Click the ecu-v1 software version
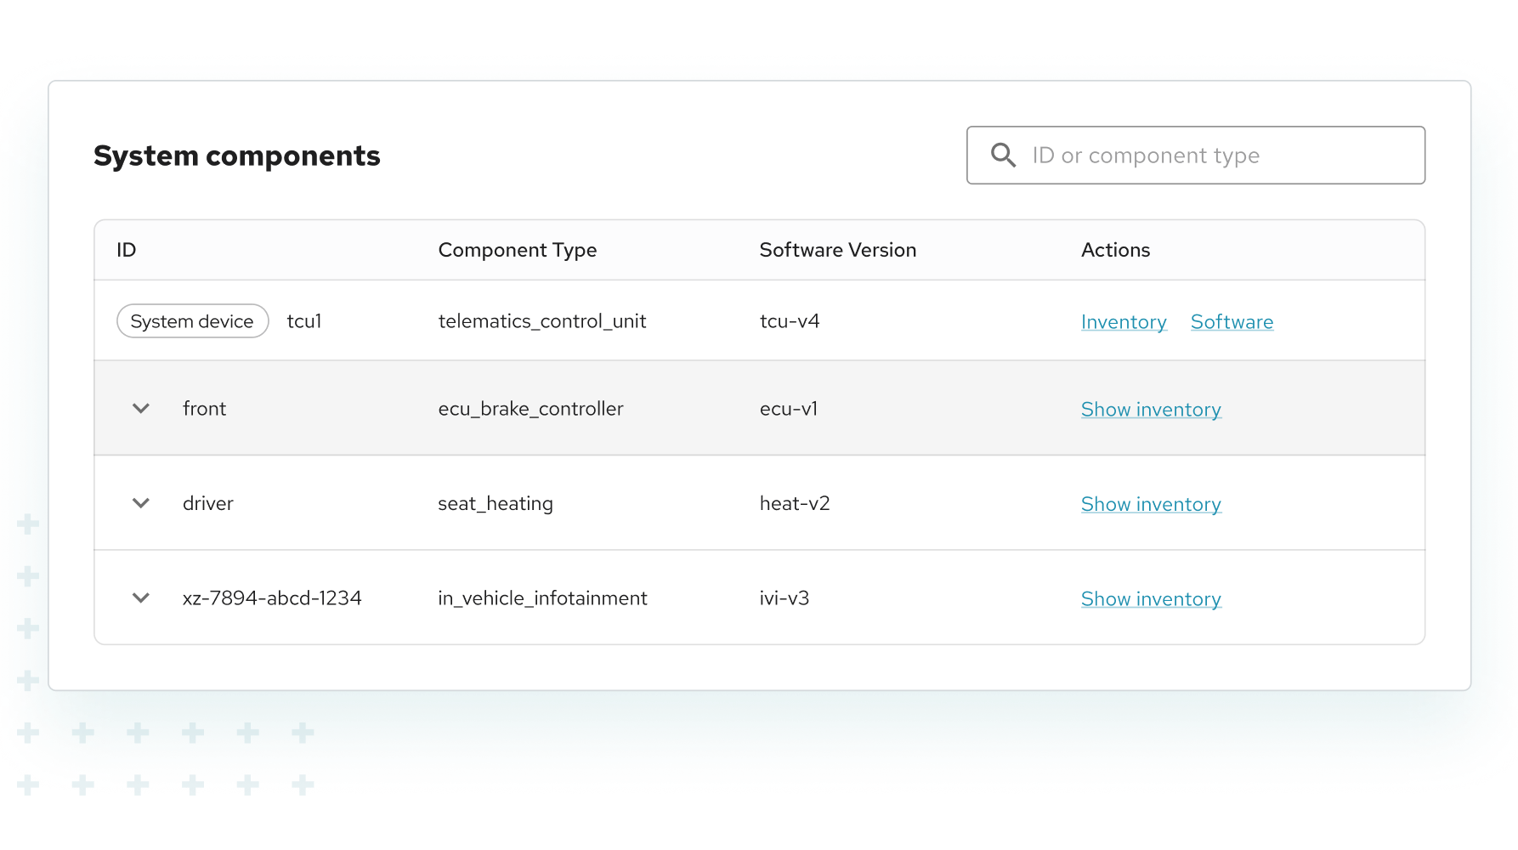 point(789,409)
